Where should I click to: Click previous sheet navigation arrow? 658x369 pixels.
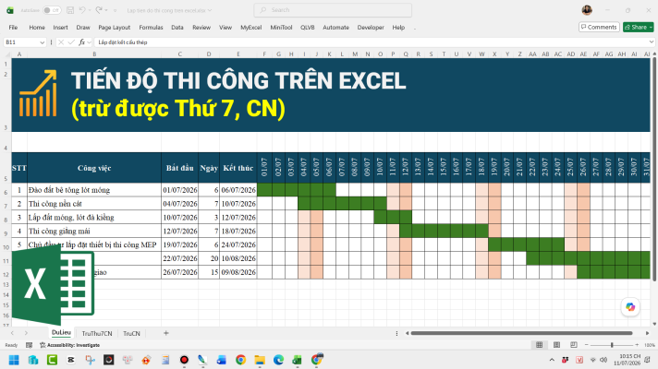click(12, 333)
